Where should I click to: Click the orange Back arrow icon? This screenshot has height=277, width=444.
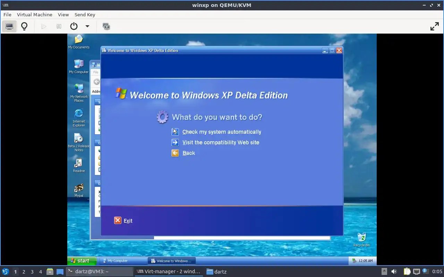coord(175,153)
